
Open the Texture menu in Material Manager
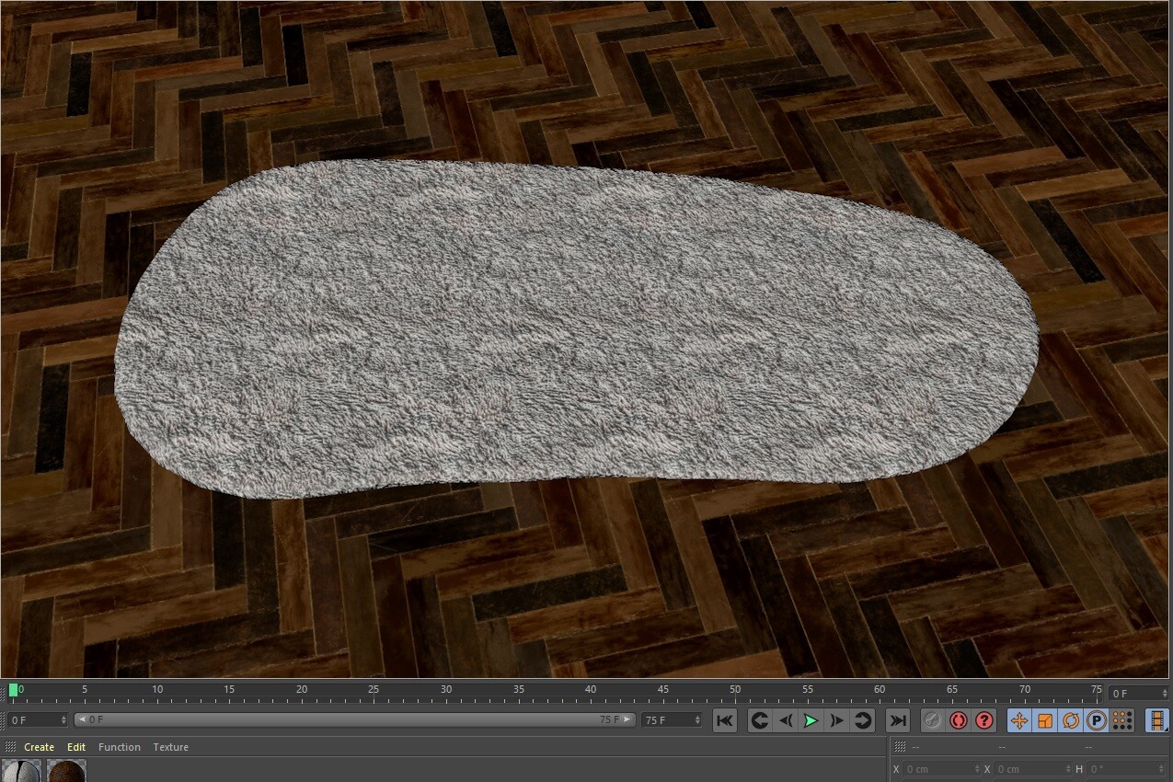(170, 747)
